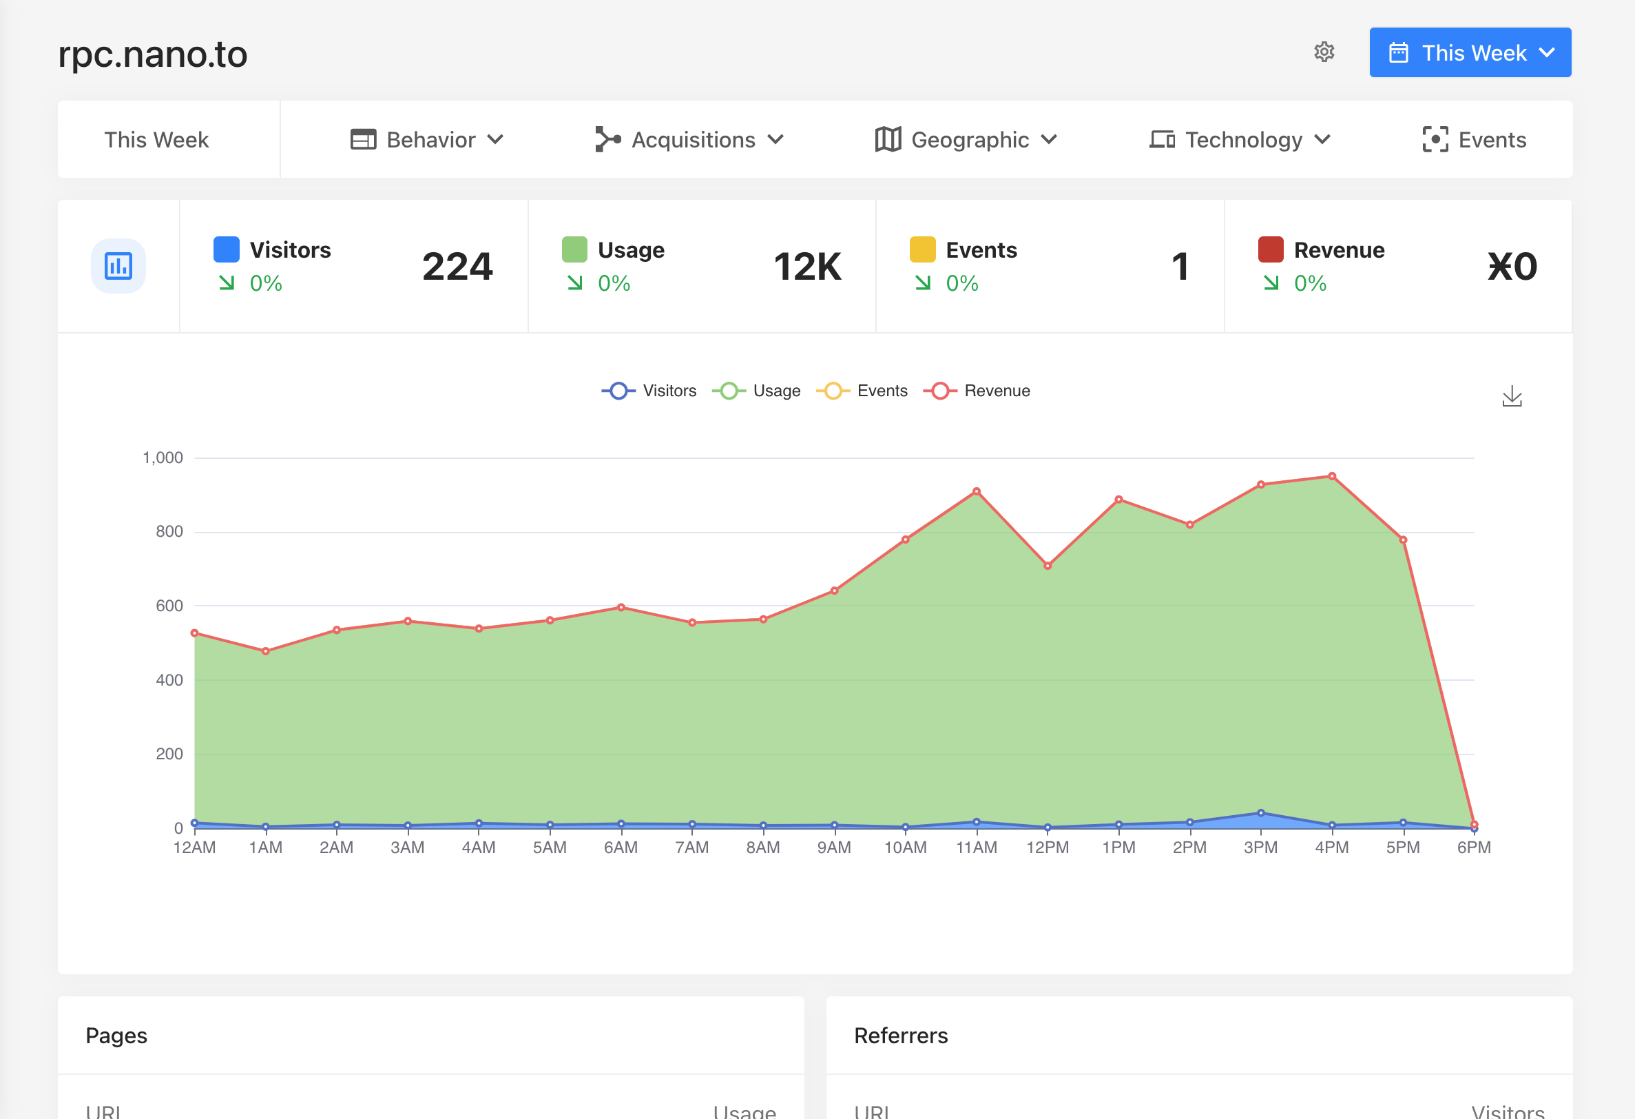Open the settings gear icon
Image resolution: width=1635 pixels, height=1119 pixels.
(x=1324, y=52)
